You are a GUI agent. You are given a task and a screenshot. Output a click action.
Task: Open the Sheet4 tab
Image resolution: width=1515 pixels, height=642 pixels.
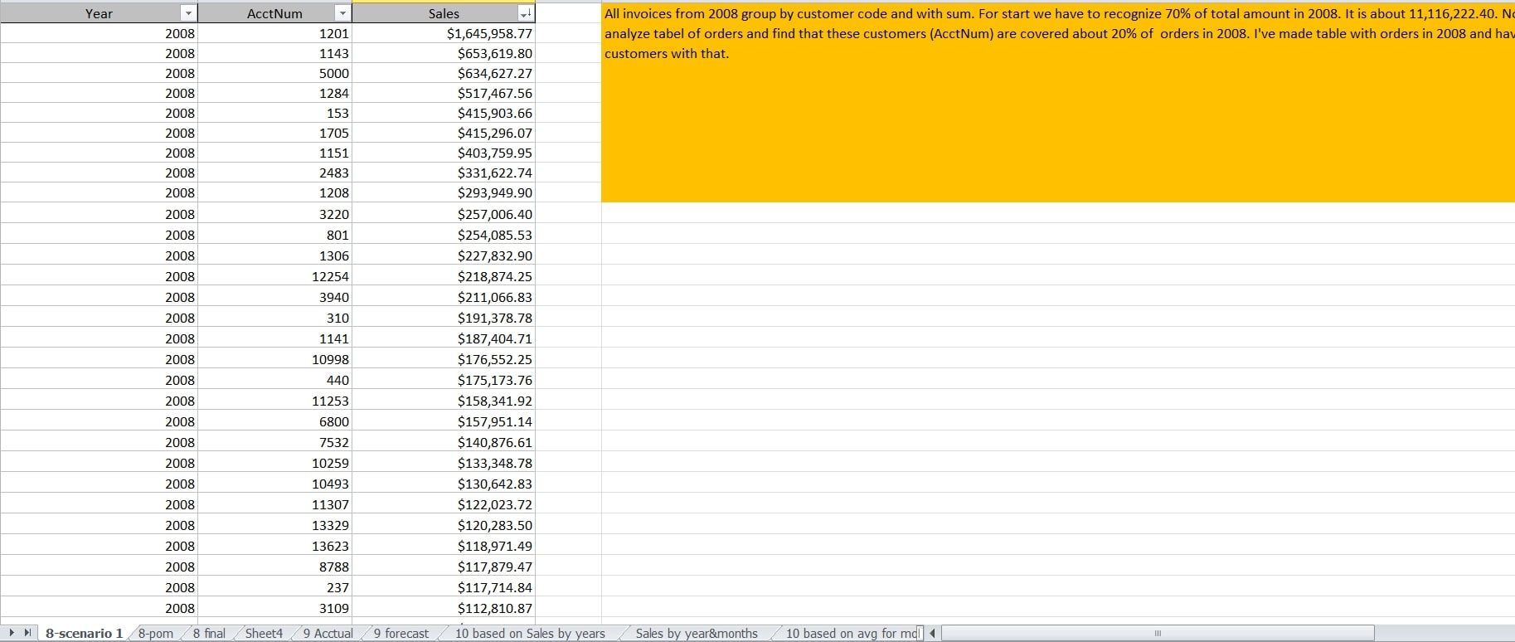pyautogui.click(x=264, y=634)
